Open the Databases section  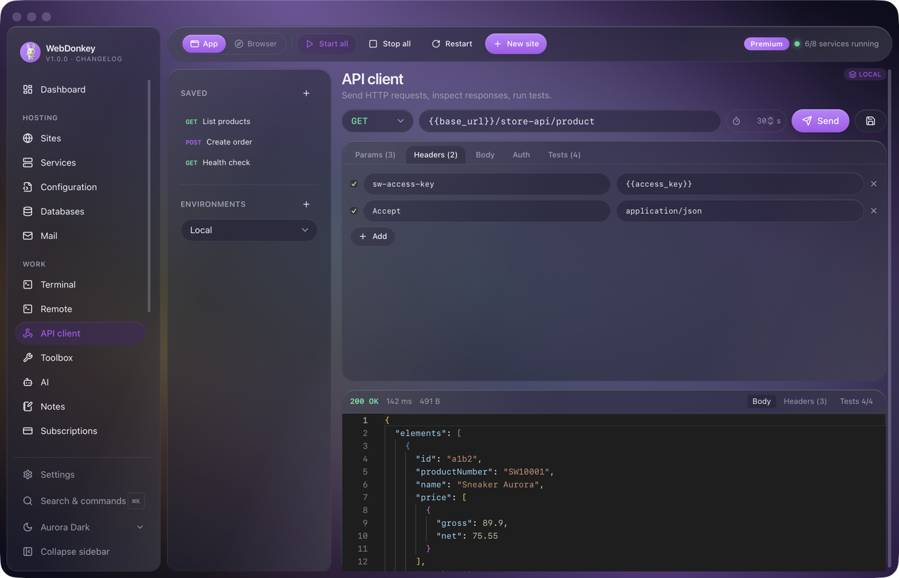(80, 211)
